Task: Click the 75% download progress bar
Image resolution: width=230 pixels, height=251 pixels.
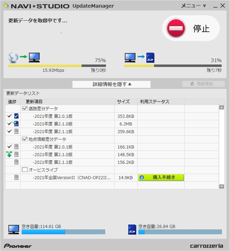Action: pyautogui.click(x=57, y=66)
